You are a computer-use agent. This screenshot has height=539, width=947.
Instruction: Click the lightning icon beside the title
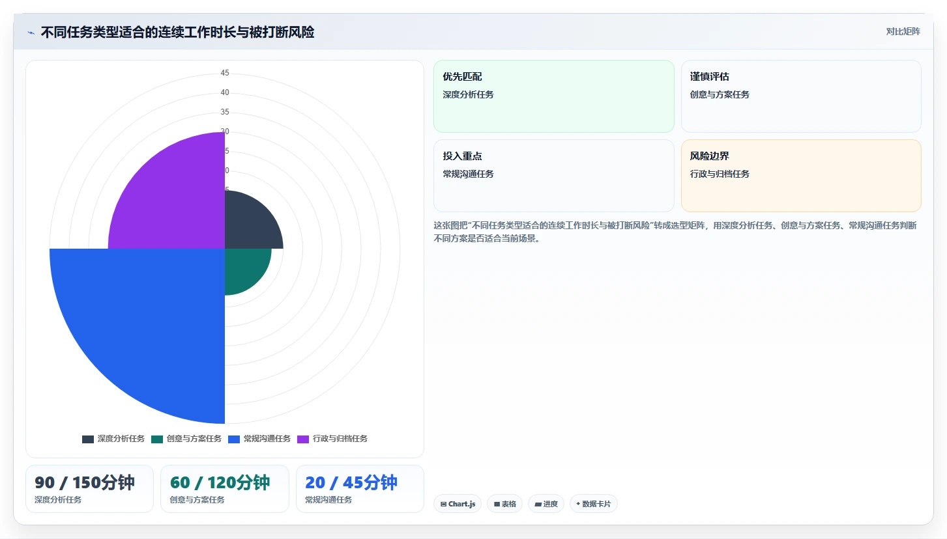click(31, 33)
